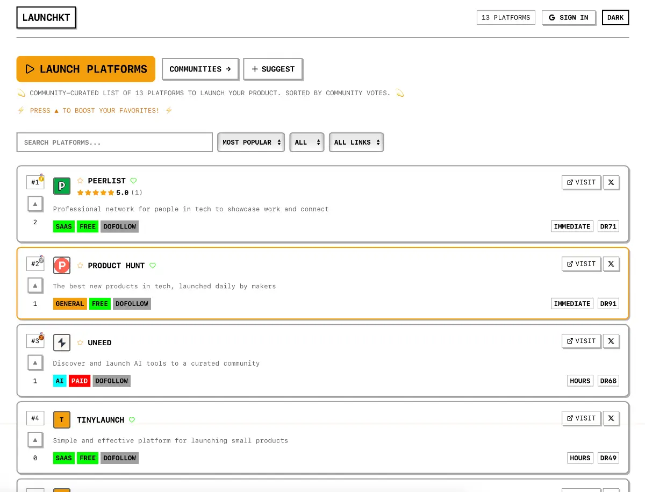This screenshot has width=645, height=492.
Task: Upvote Peerlist with the arrow button
Action: coord(35,204)
